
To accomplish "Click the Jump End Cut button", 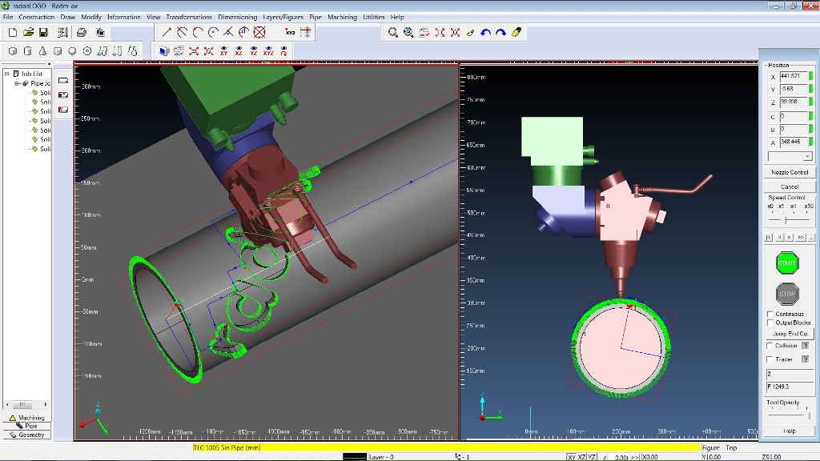I will [x=790, y=333].
